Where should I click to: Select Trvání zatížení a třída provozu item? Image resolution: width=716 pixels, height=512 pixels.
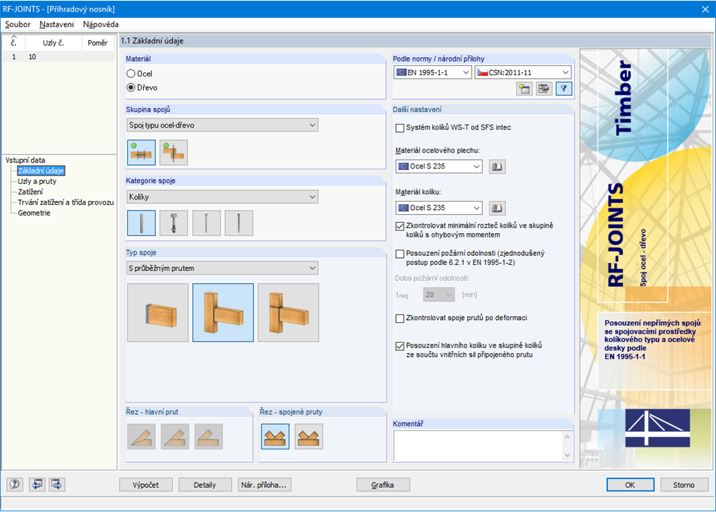66,202
